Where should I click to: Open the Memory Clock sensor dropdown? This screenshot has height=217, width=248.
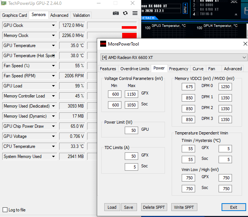(x=54, y=35)
